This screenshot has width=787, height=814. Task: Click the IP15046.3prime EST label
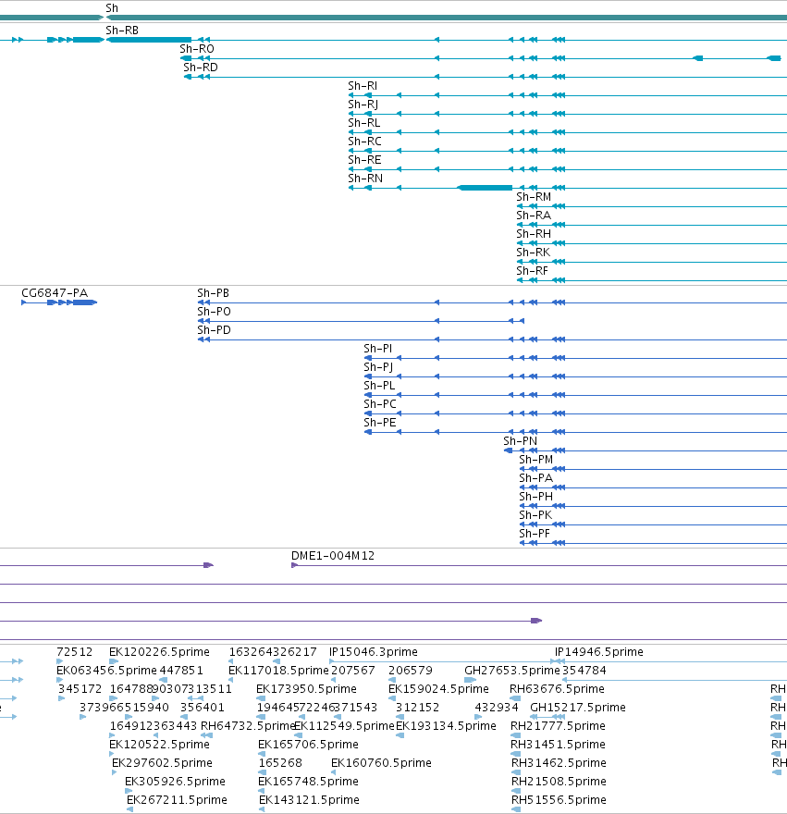(374, 652)
